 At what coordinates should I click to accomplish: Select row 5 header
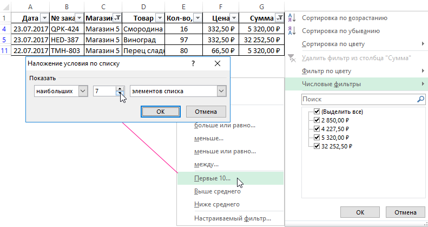point(4,40)
